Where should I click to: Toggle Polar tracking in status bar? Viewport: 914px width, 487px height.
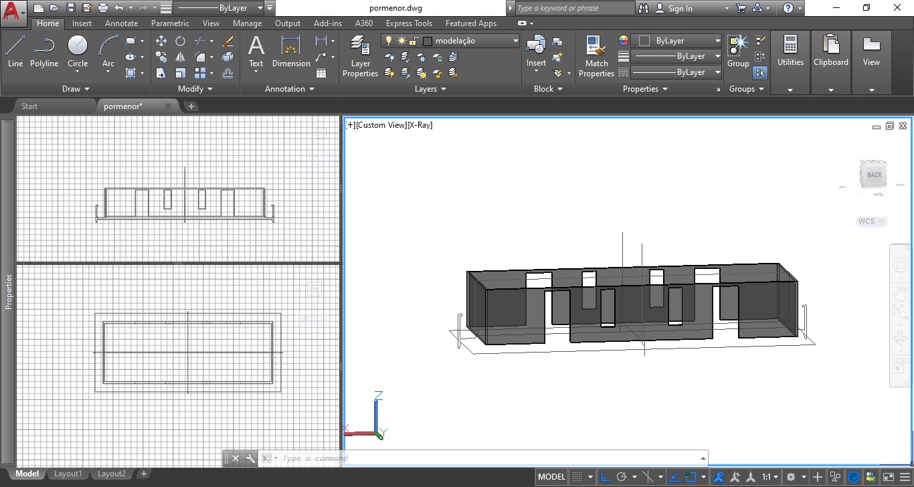[622, 477]
